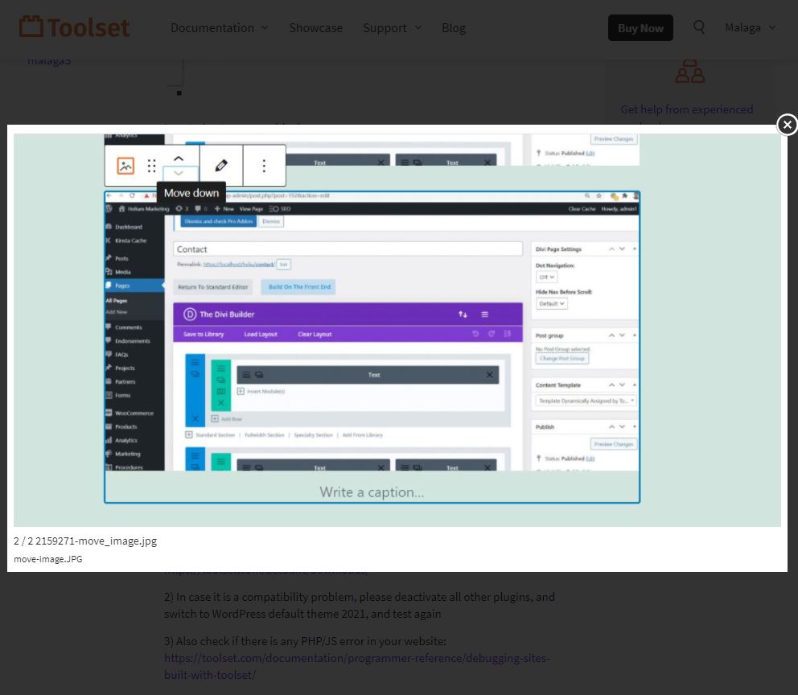Click the Divi Builder up-down arrows icon
Image resolution: width=798 pixels, height=695 pixels.
click(x=463, y=315)
